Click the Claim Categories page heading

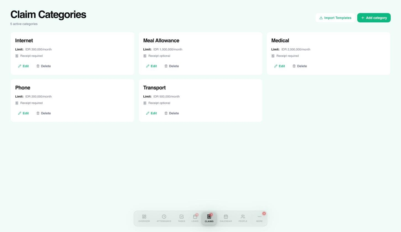coord(48,15)
